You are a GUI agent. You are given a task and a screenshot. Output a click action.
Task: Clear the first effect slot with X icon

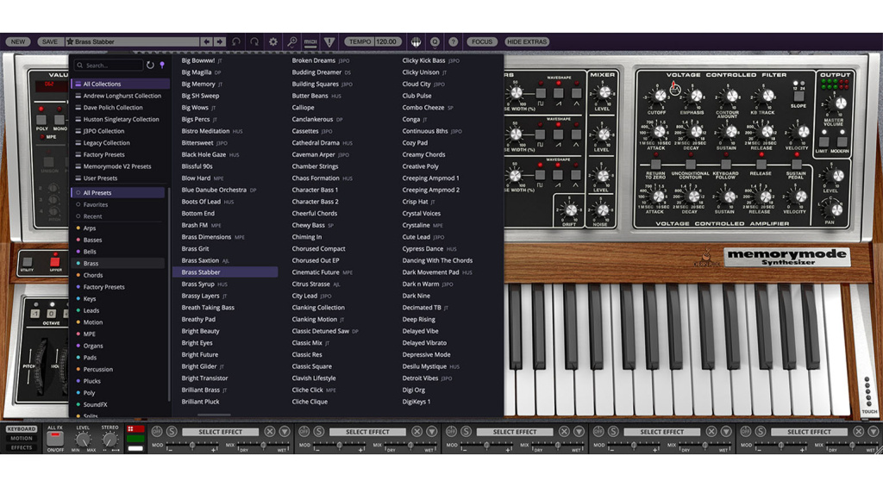(270, 431)
